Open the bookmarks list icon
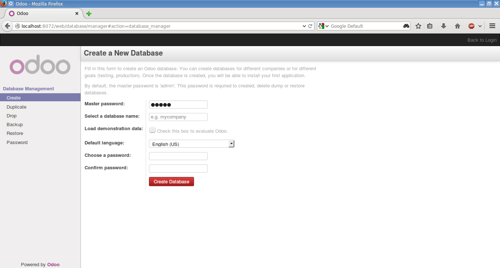The height and width of the screenshot is (268, 500). (x=430, y=26)
